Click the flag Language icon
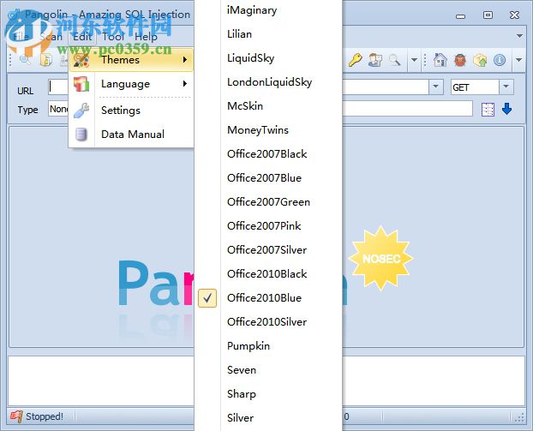The width and height of the screenshot is (533, 431). point(81,84)
